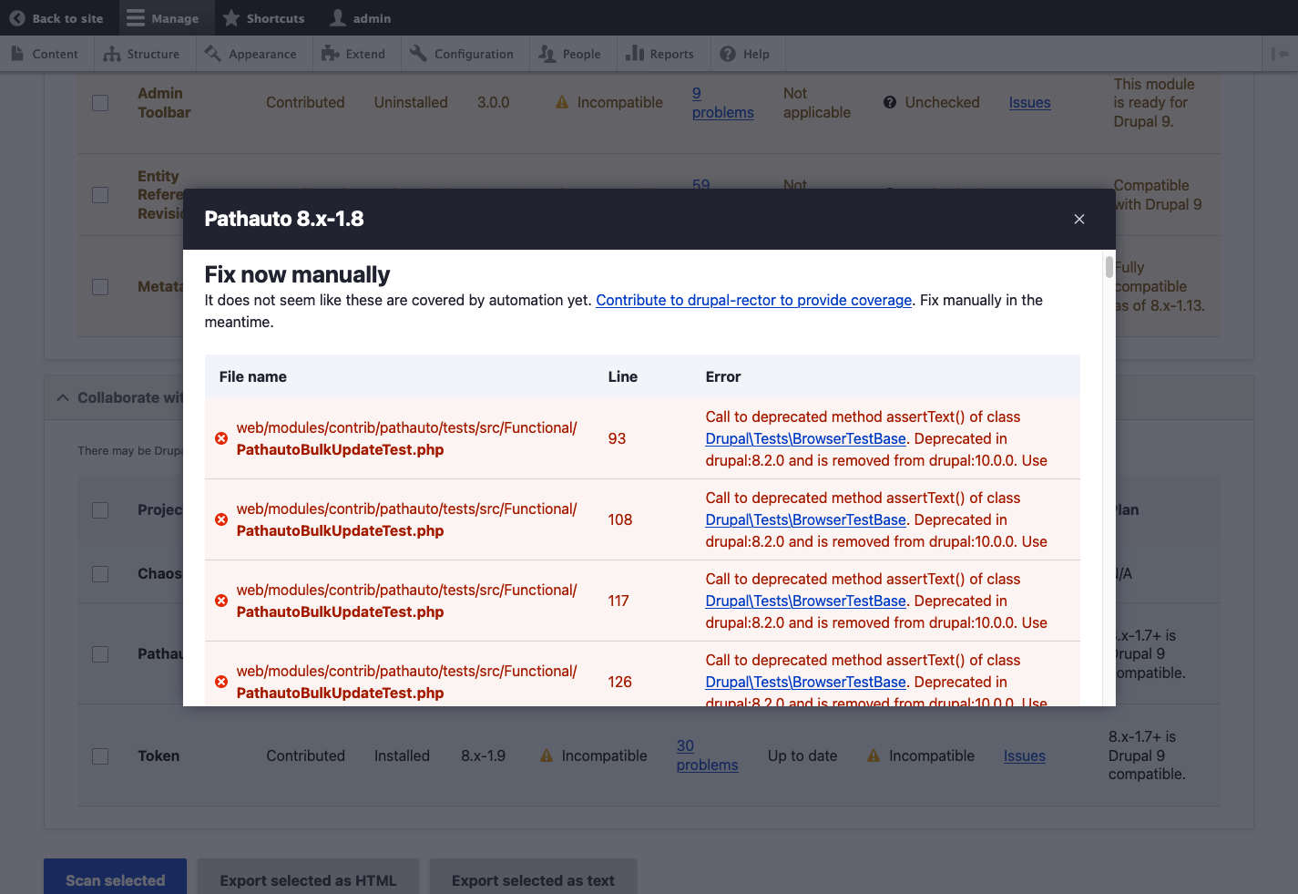This screenshot has width=1298, height=894.
Task: Open BrowserTestBase link in line 93 error
Action: 805,438
